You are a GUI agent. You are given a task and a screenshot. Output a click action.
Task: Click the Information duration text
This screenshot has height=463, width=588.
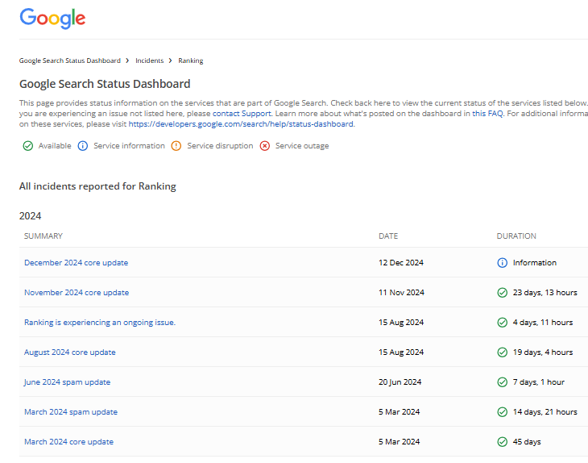534,262
